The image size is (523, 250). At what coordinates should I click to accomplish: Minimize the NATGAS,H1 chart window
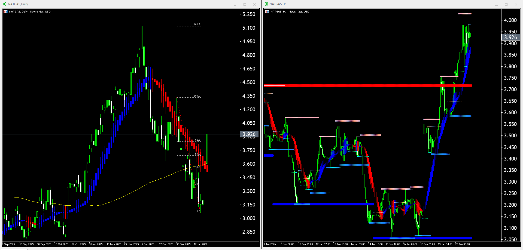point(496,4)
